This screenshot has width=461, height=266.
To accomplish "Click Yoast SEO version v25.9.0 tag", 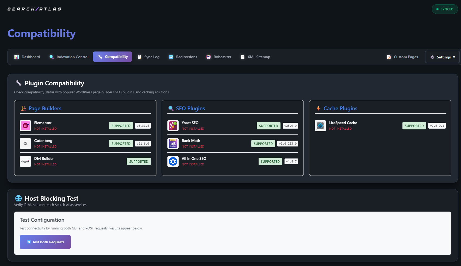I will 290,126.
